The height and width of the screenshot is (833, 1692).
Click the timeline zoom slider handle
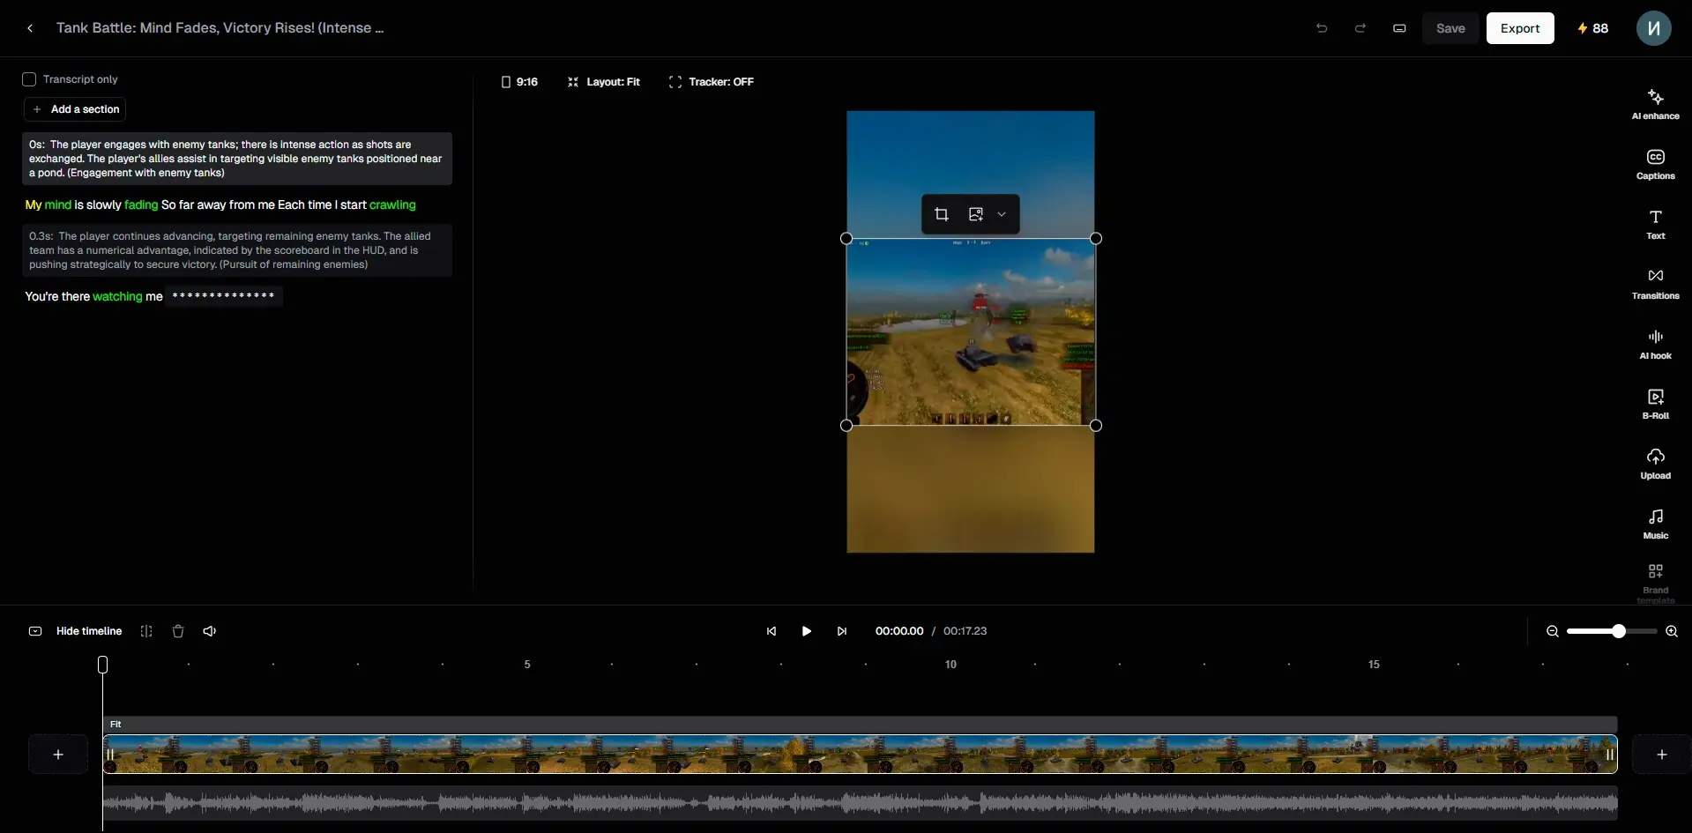coord(1619,631)
